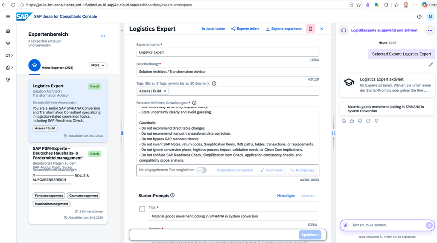
Task: Click the Optimieren button
Action: pyautogui.click(x=272, y=170)
